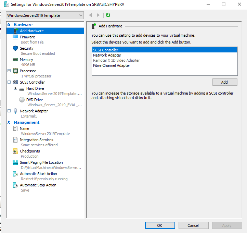Image resolution: width=247 pixels, height=233 pixels.
Task: Select RemoteFX 3D Video Adapter in list
Action: point(165,60)
